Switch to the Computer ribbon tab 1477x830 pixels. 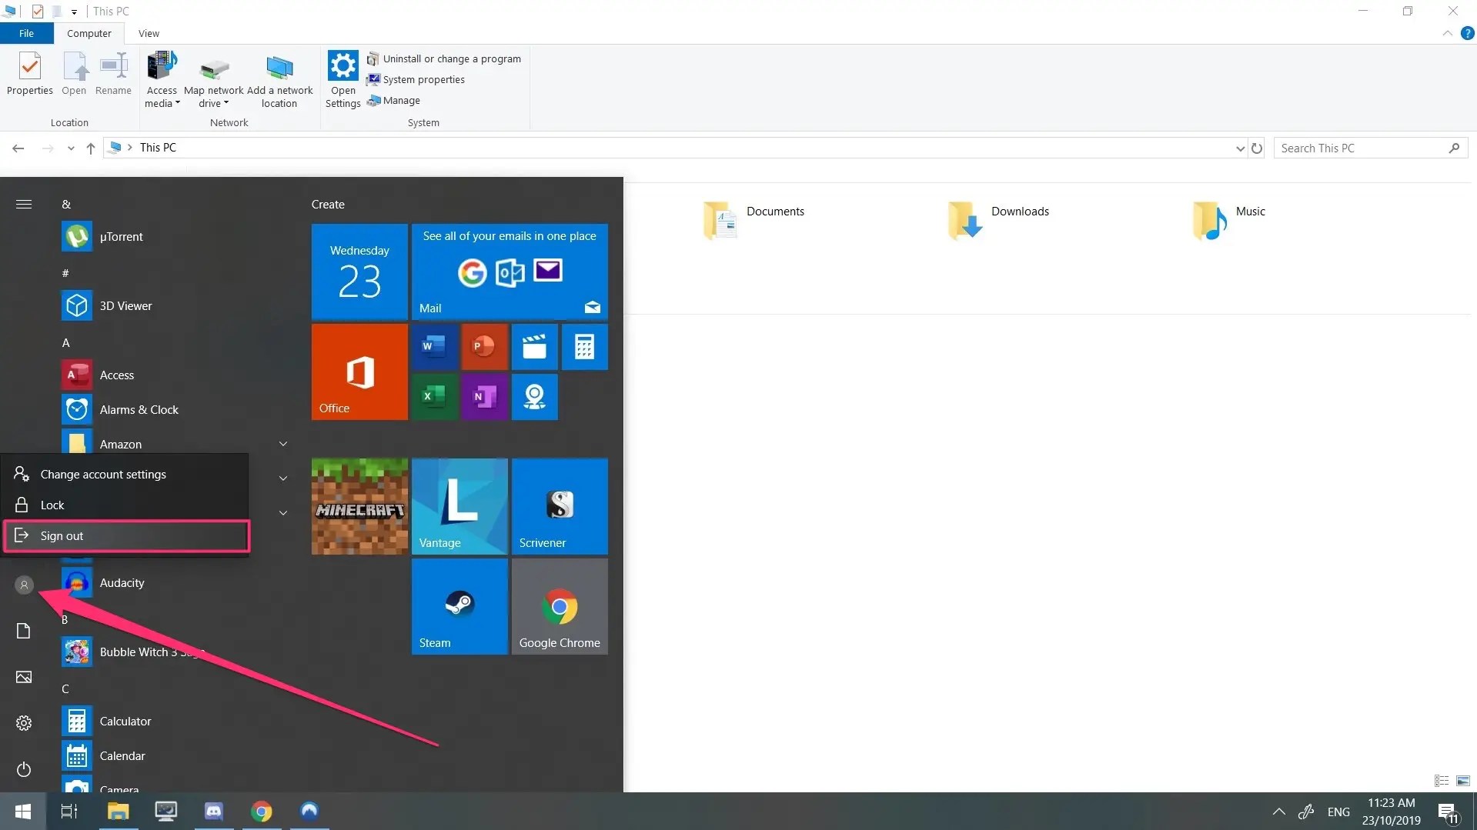tap(89, 33)
